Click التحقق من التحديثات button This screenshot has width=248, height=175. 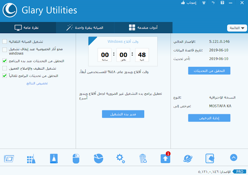point(209,71)
